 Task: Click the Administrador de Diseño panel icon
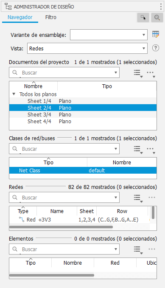[8, 7]
